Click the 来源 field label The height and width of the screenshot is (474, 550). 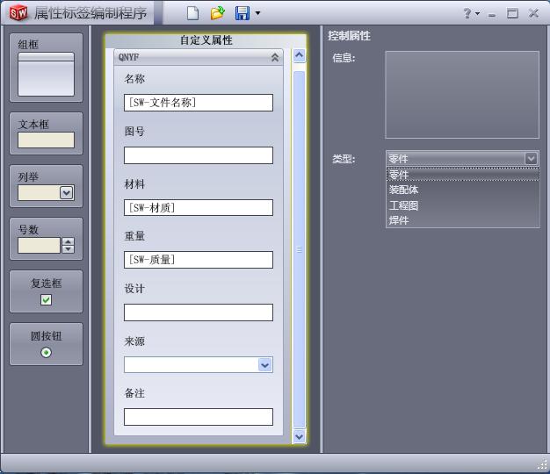coord(134,341)
